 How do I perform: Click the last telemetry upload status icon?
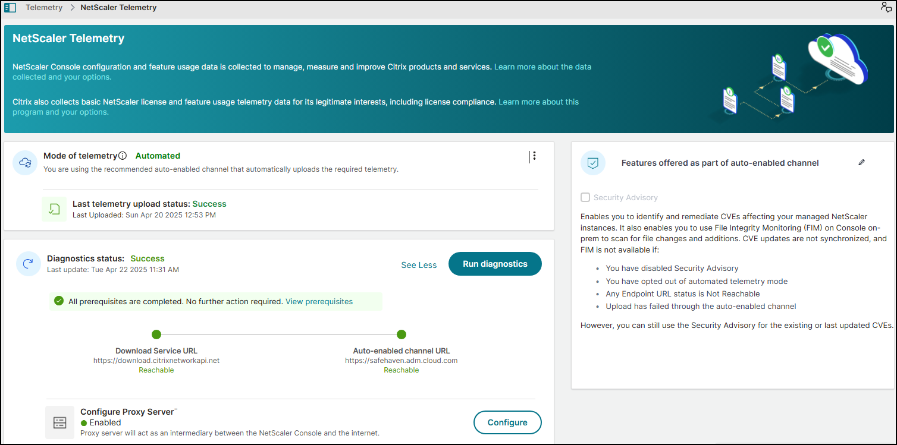click(x=54, y=209)
